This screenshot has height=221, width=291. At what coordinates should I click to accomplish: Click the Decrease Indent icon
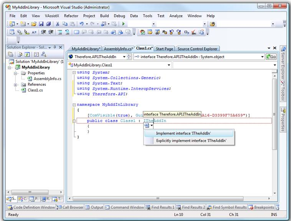click(43, 32)
